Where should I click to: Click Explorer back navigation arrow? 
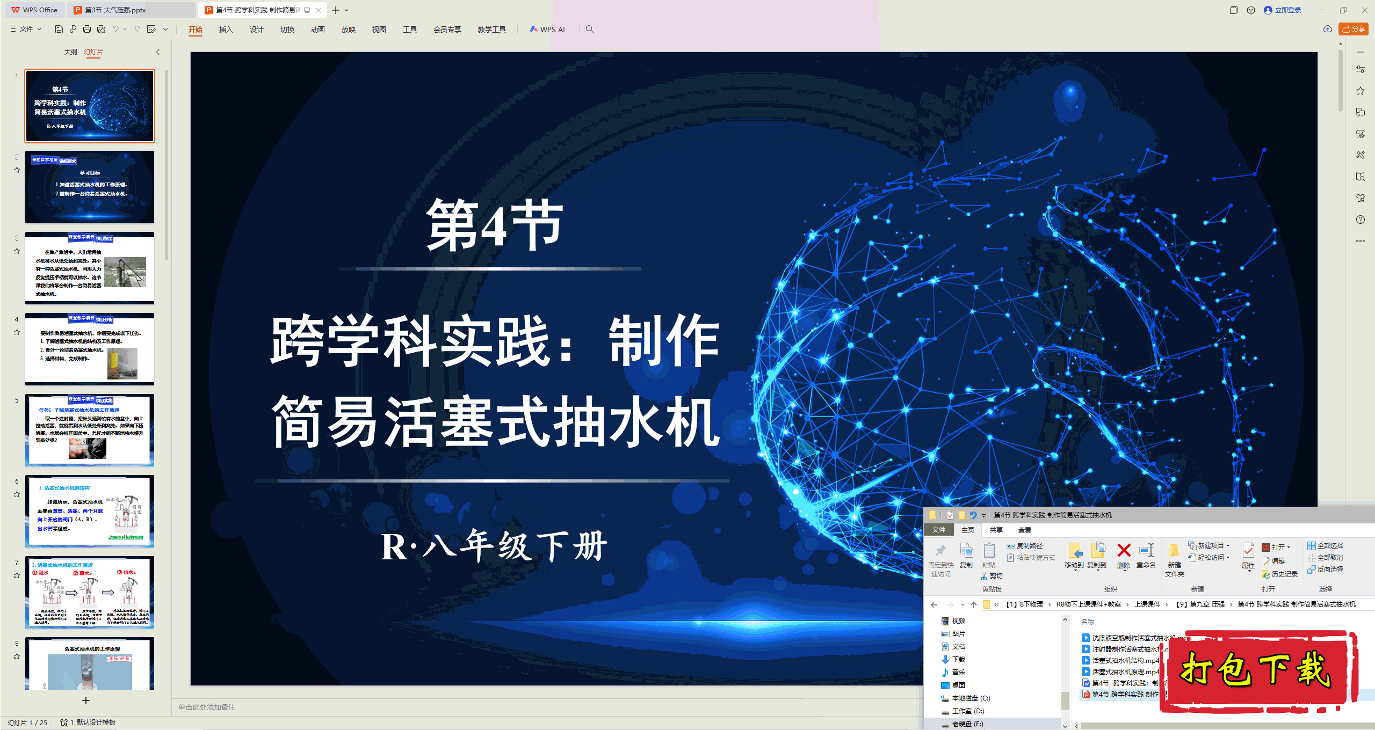pyautogui.click(x=934, y=605)
